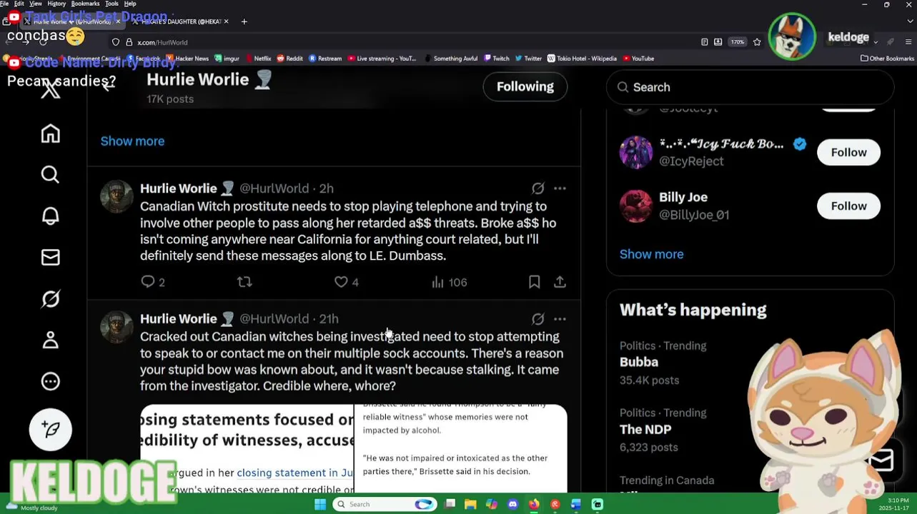Open View menu in Firefox
The width and height of the screenshot is (917, 514).
35,4
